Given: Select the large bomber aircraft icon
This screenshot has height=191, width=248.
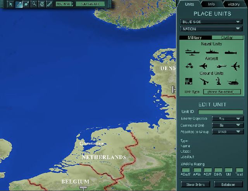Looking at the screenshot, I should click(x=235, y=66).
